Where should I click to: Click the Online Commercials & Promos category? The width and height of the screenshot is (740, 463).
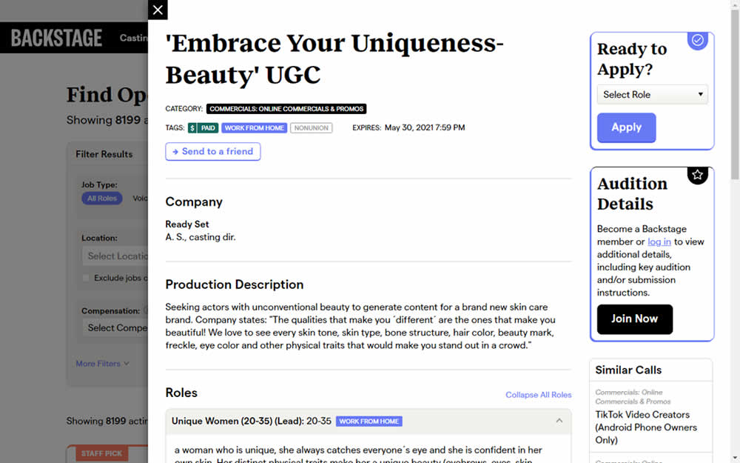tap(286, 109)
